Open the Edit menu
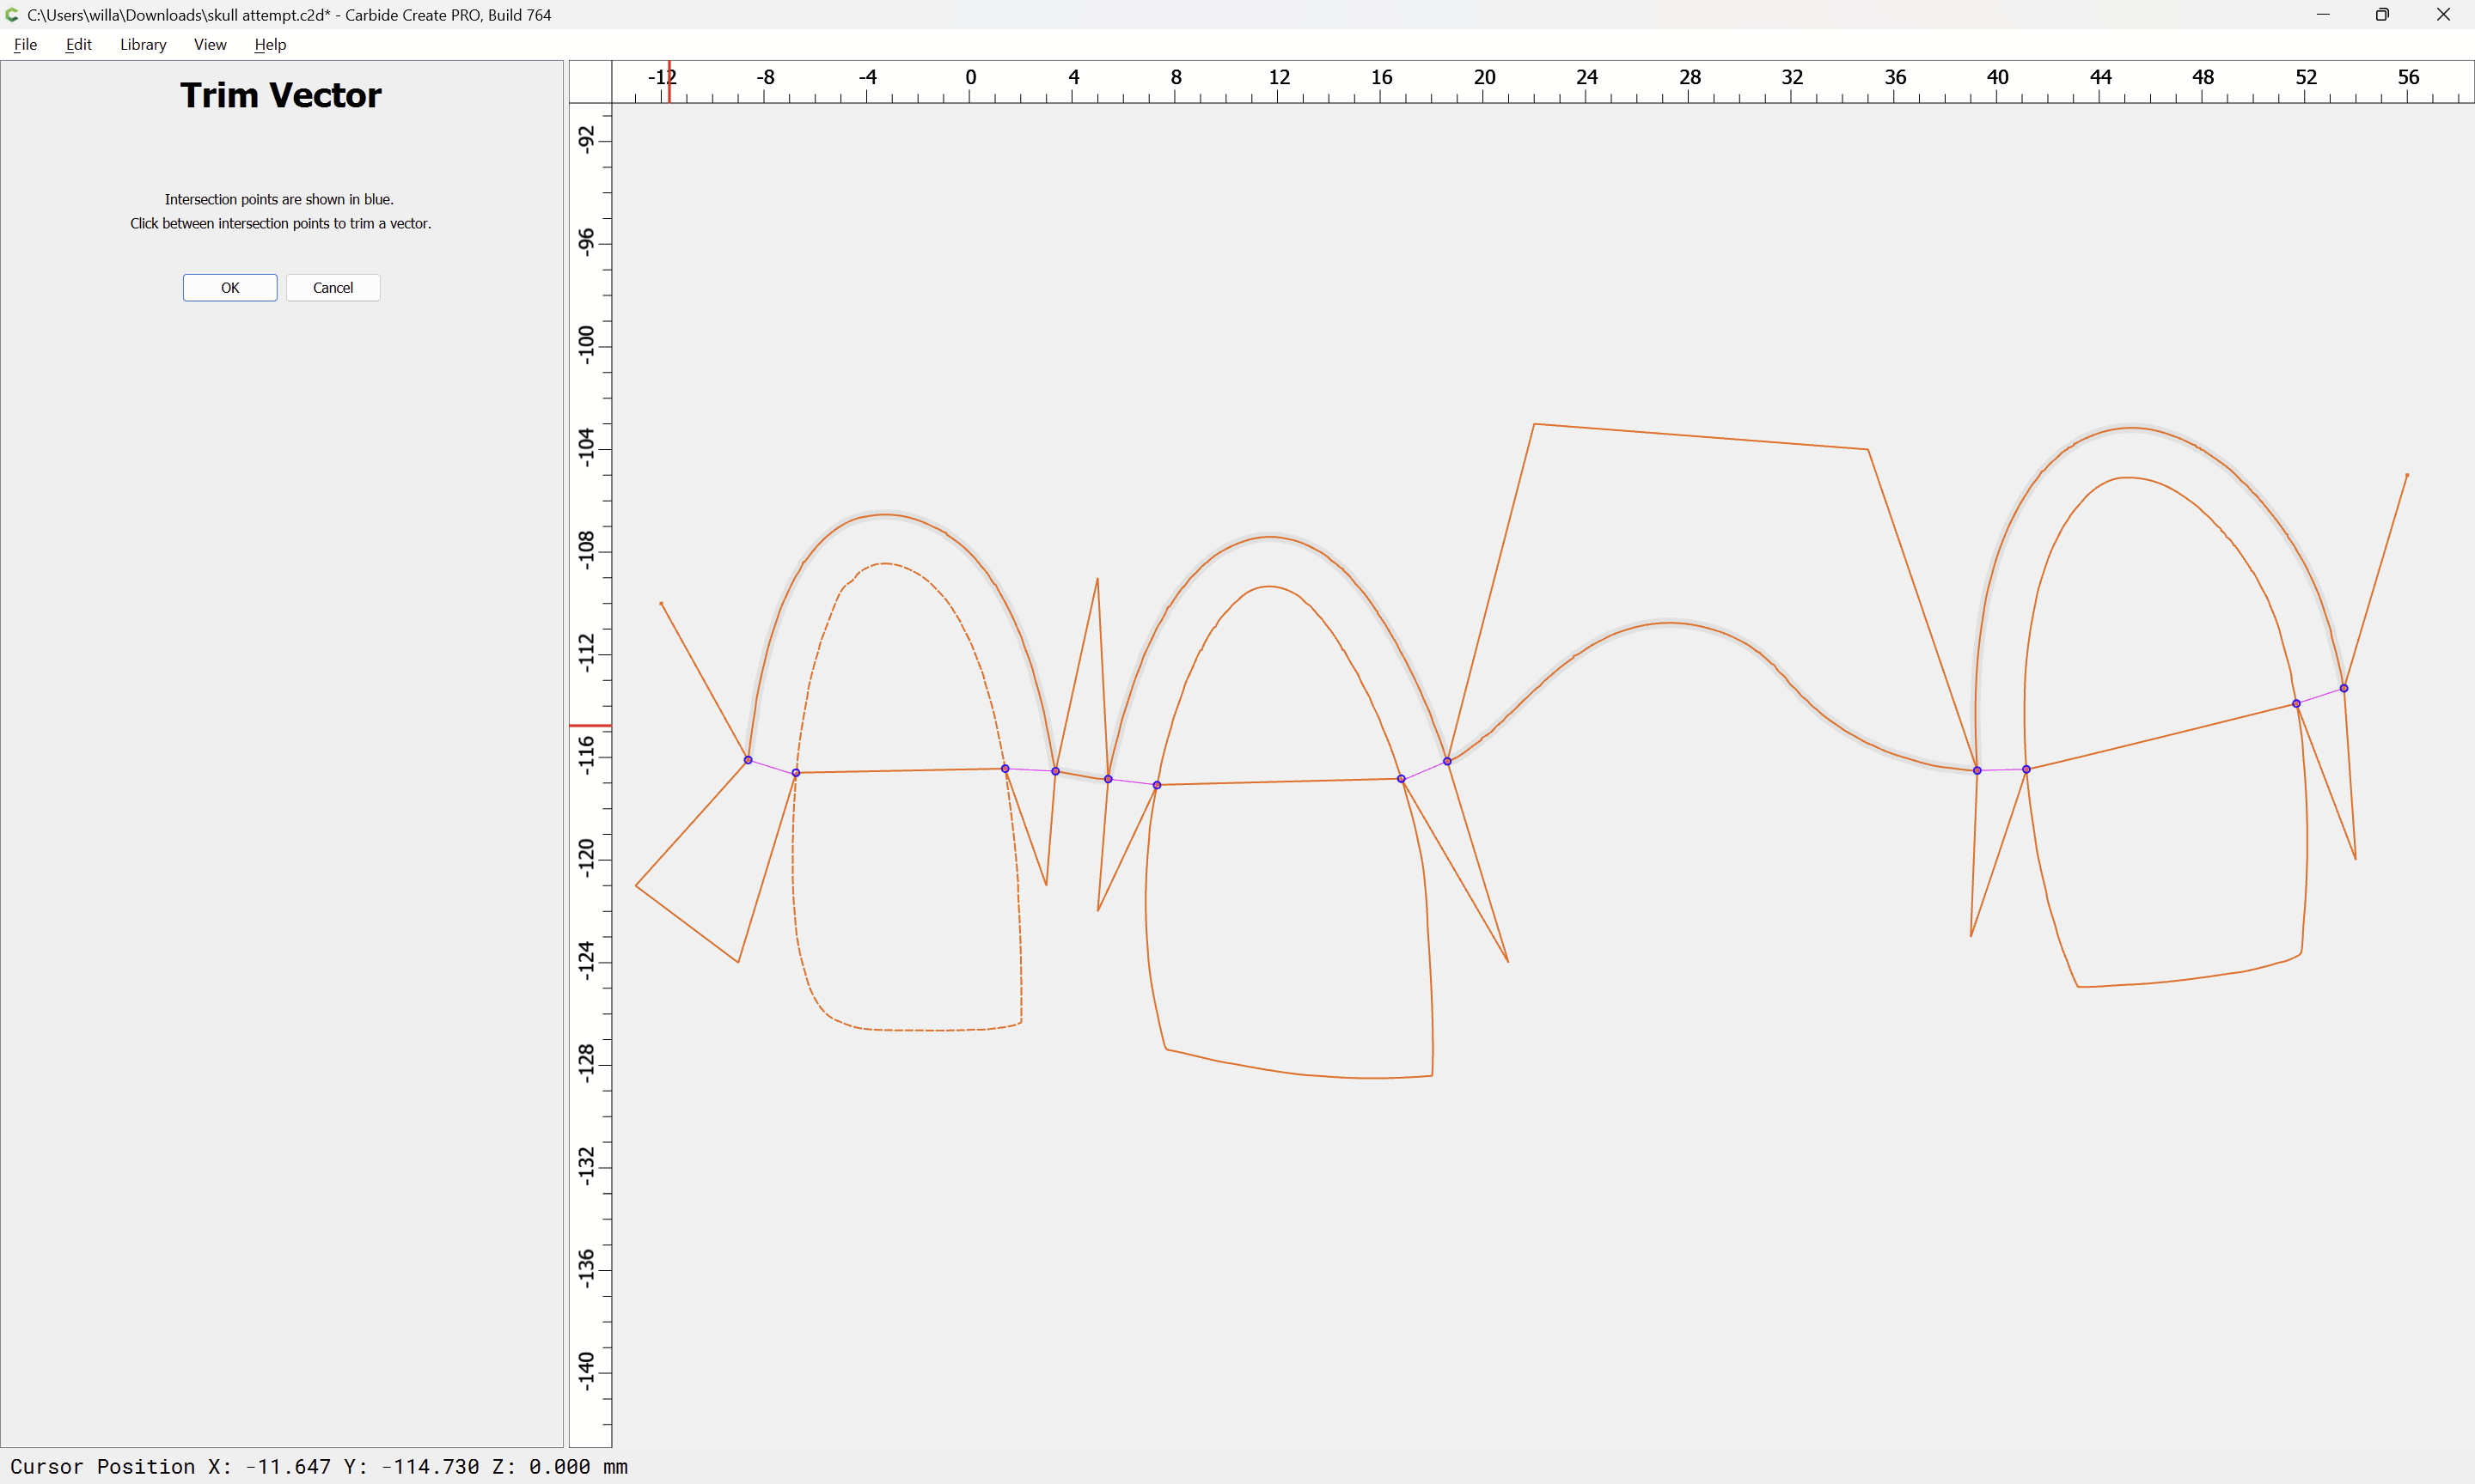 click(x=78, y=44)
